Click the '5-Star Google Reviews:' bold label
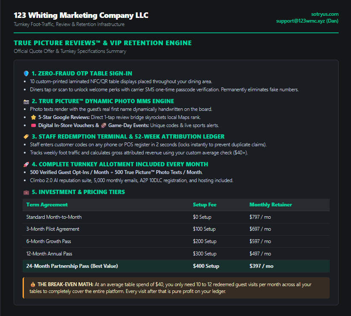Screen dimensions: 351x316 (64, 117)
